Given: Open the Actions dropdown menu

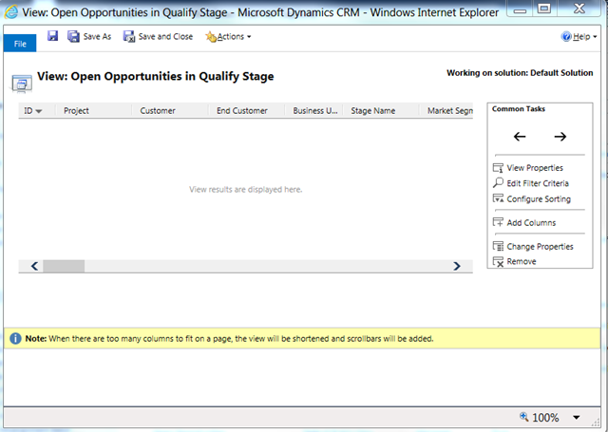Looking at the screenshot, I should pos(229,36).
